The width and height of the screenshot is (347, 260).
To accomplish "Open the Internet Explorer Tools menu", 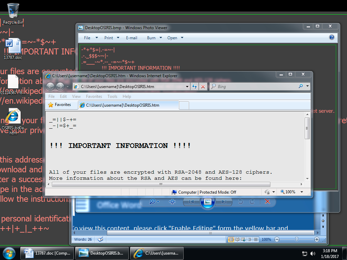I will [x=113, y=96].
